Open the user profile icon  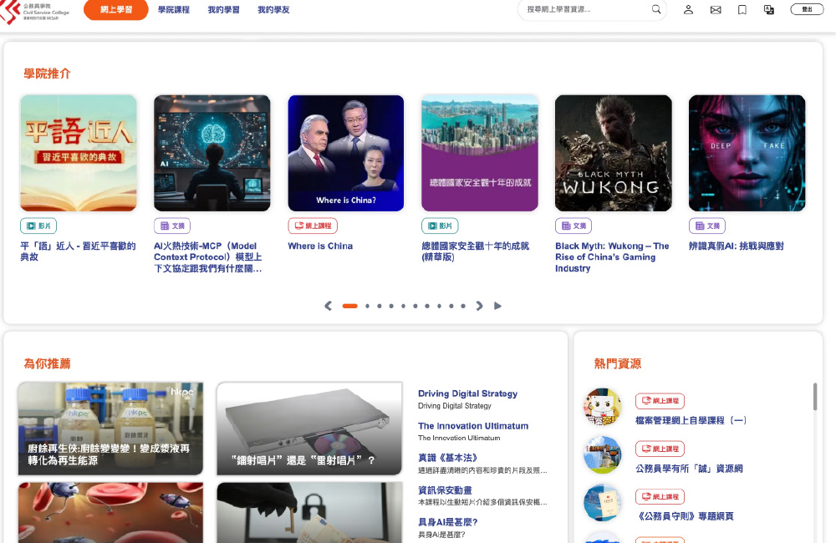click(688, 10)
